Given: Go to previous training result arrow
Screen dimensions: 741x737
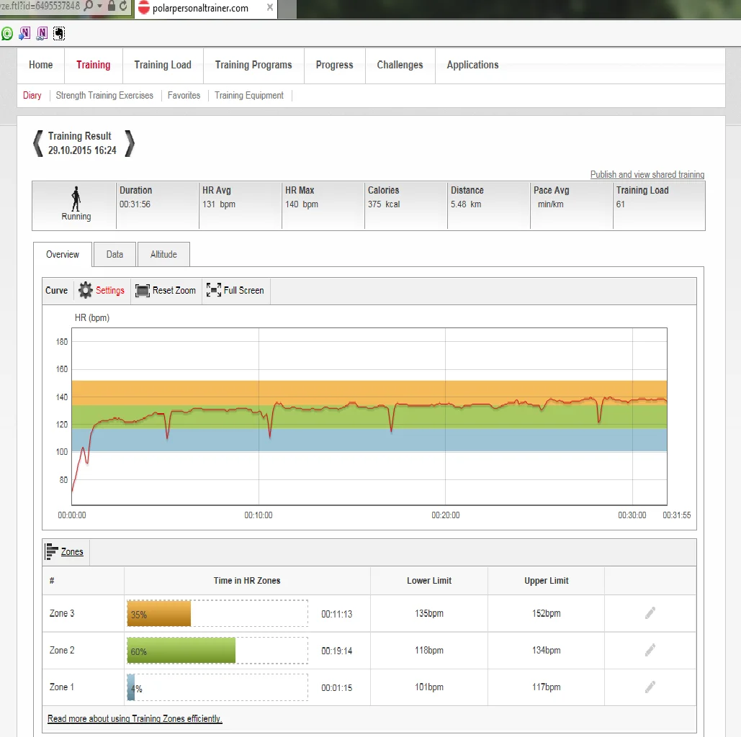Looking at the screenshot, I should tap(38, 143).
